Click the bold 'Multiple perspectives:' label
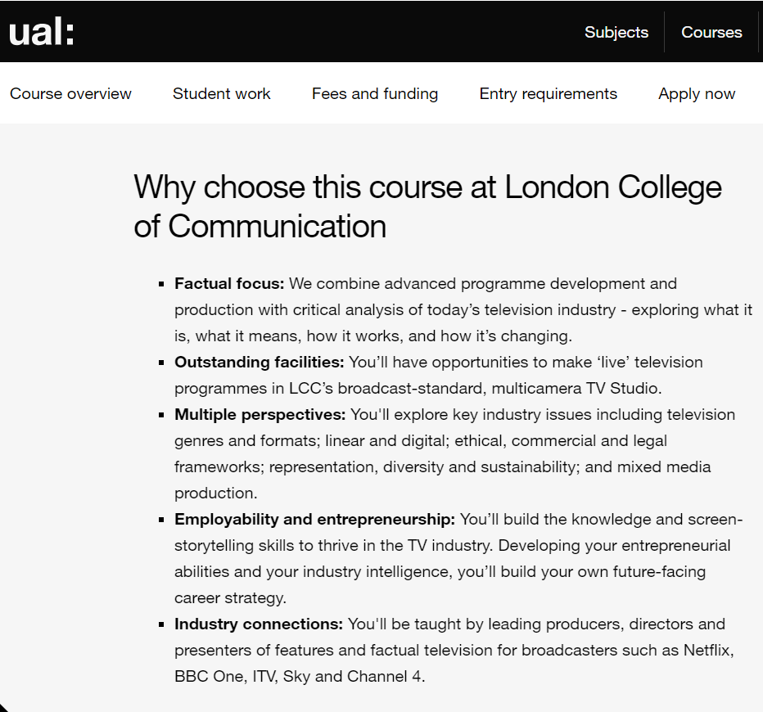This screenshot has width=763, height=712. 260,414
